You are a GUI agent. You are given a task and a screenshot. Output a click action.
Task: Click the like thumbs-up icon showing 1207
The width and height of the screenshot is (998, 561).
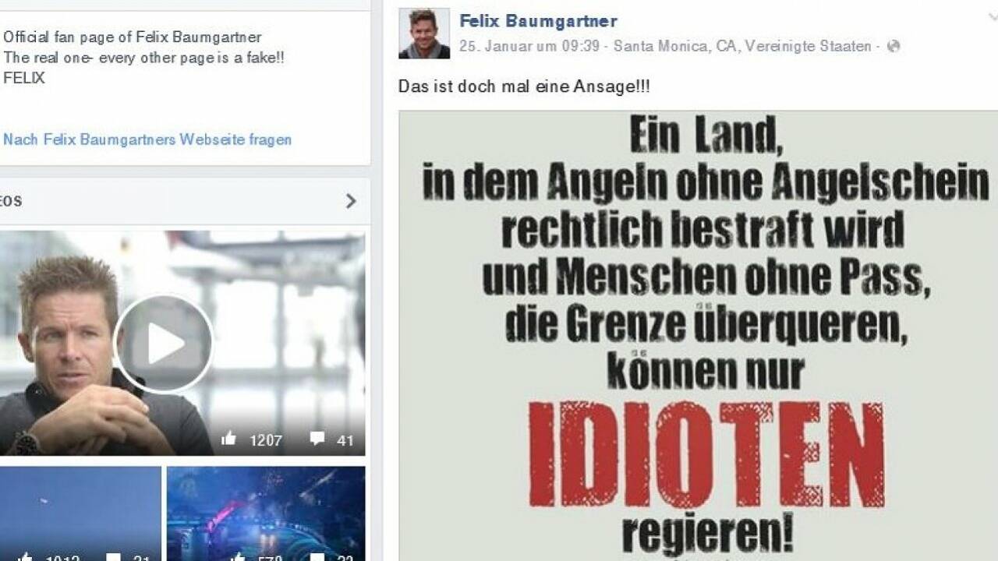(x=229, y=439)
